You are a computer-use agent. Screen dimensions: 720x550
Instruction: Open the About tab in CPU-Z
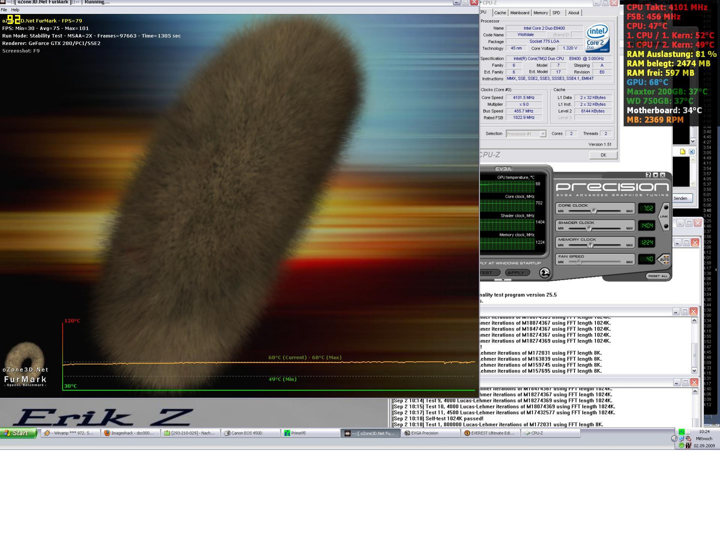coord(573,13)
